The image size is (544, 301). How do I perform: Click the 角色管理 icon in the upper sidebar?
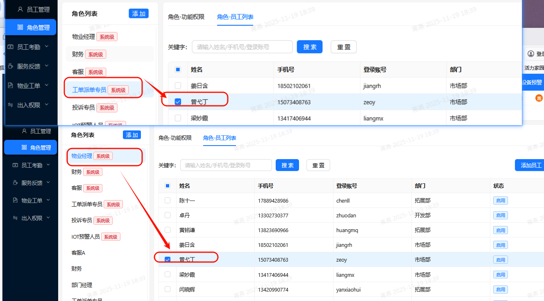[x=20, y=27]
